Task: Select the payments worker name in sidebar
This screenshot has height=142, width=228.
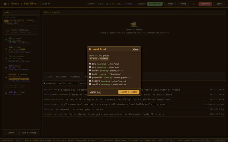Action: click(x=14, y=74)
